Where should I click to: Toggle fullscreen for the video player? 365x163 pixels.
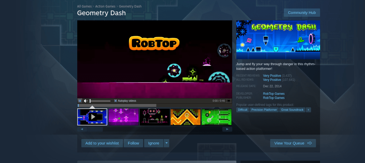(x=229, y=101)
